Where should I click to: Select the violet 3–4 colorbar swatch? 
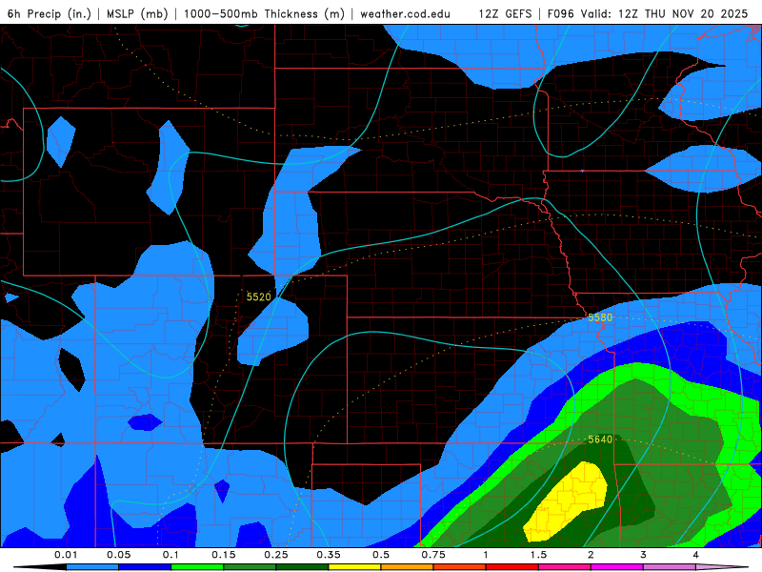pyautogui.click(x=670, y=567)
